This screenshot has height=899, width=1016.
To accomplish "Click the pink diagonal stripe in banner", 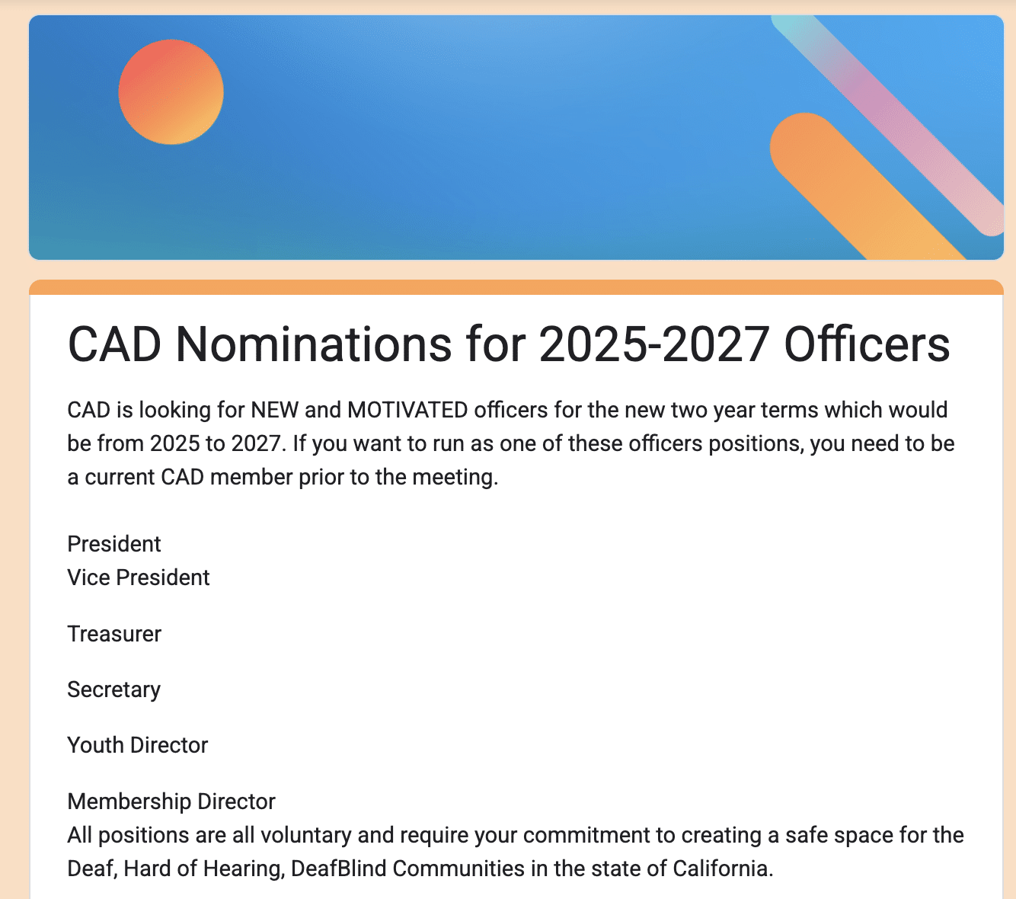I will 891,122.
